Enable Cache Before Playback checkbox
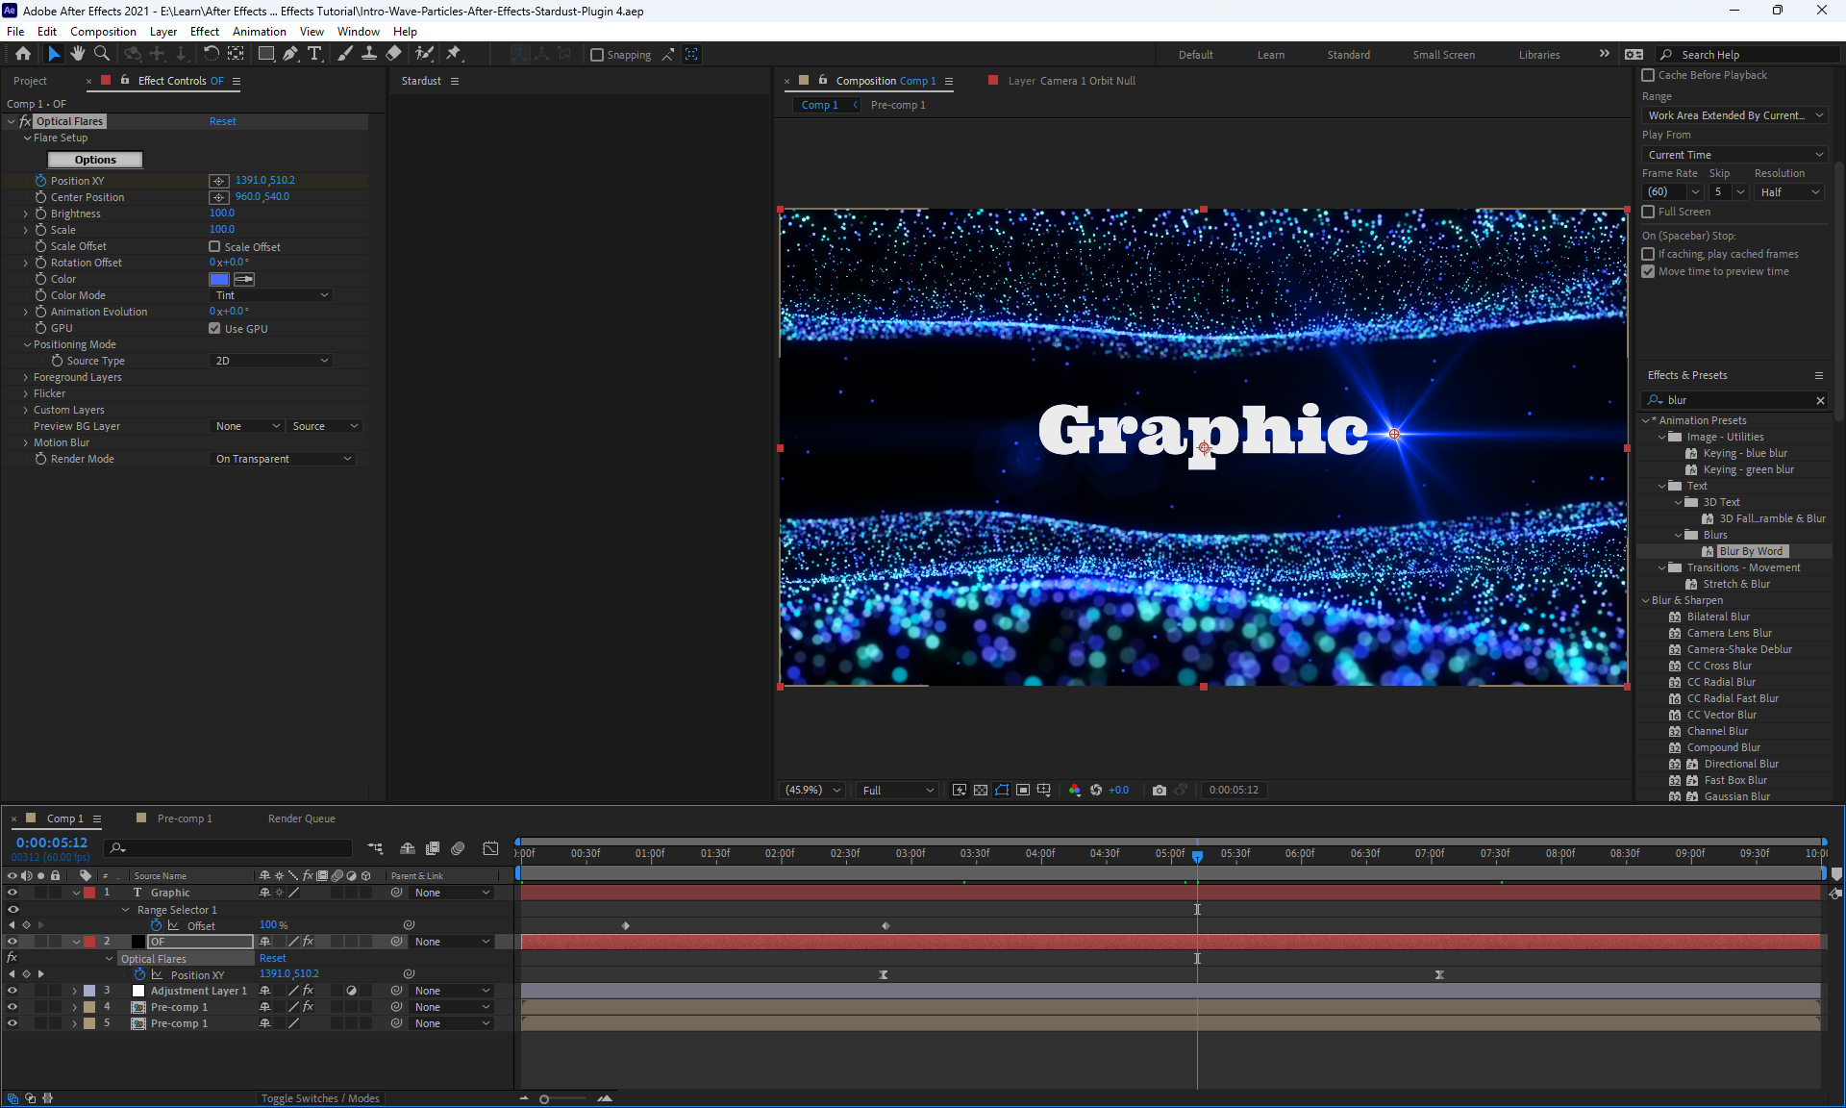 click(1648, 75)
